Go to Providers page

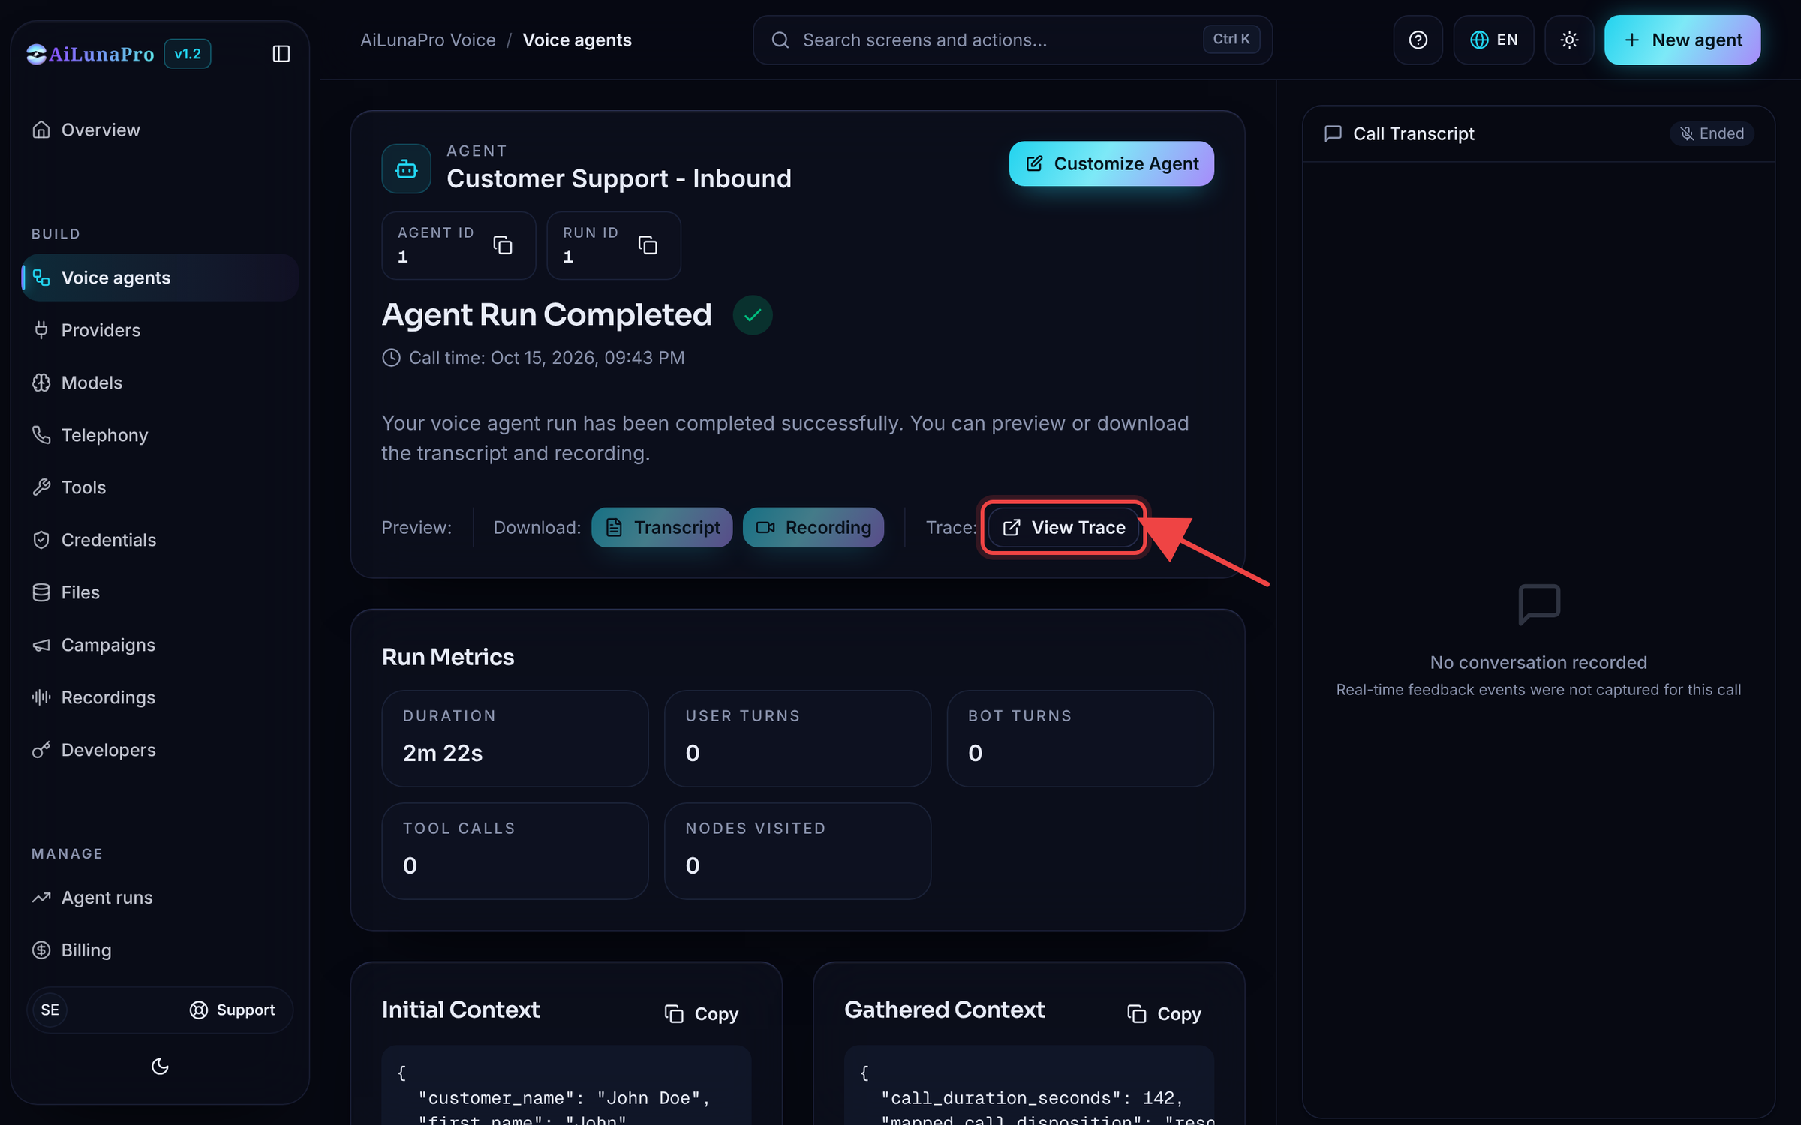pos(160,330)
